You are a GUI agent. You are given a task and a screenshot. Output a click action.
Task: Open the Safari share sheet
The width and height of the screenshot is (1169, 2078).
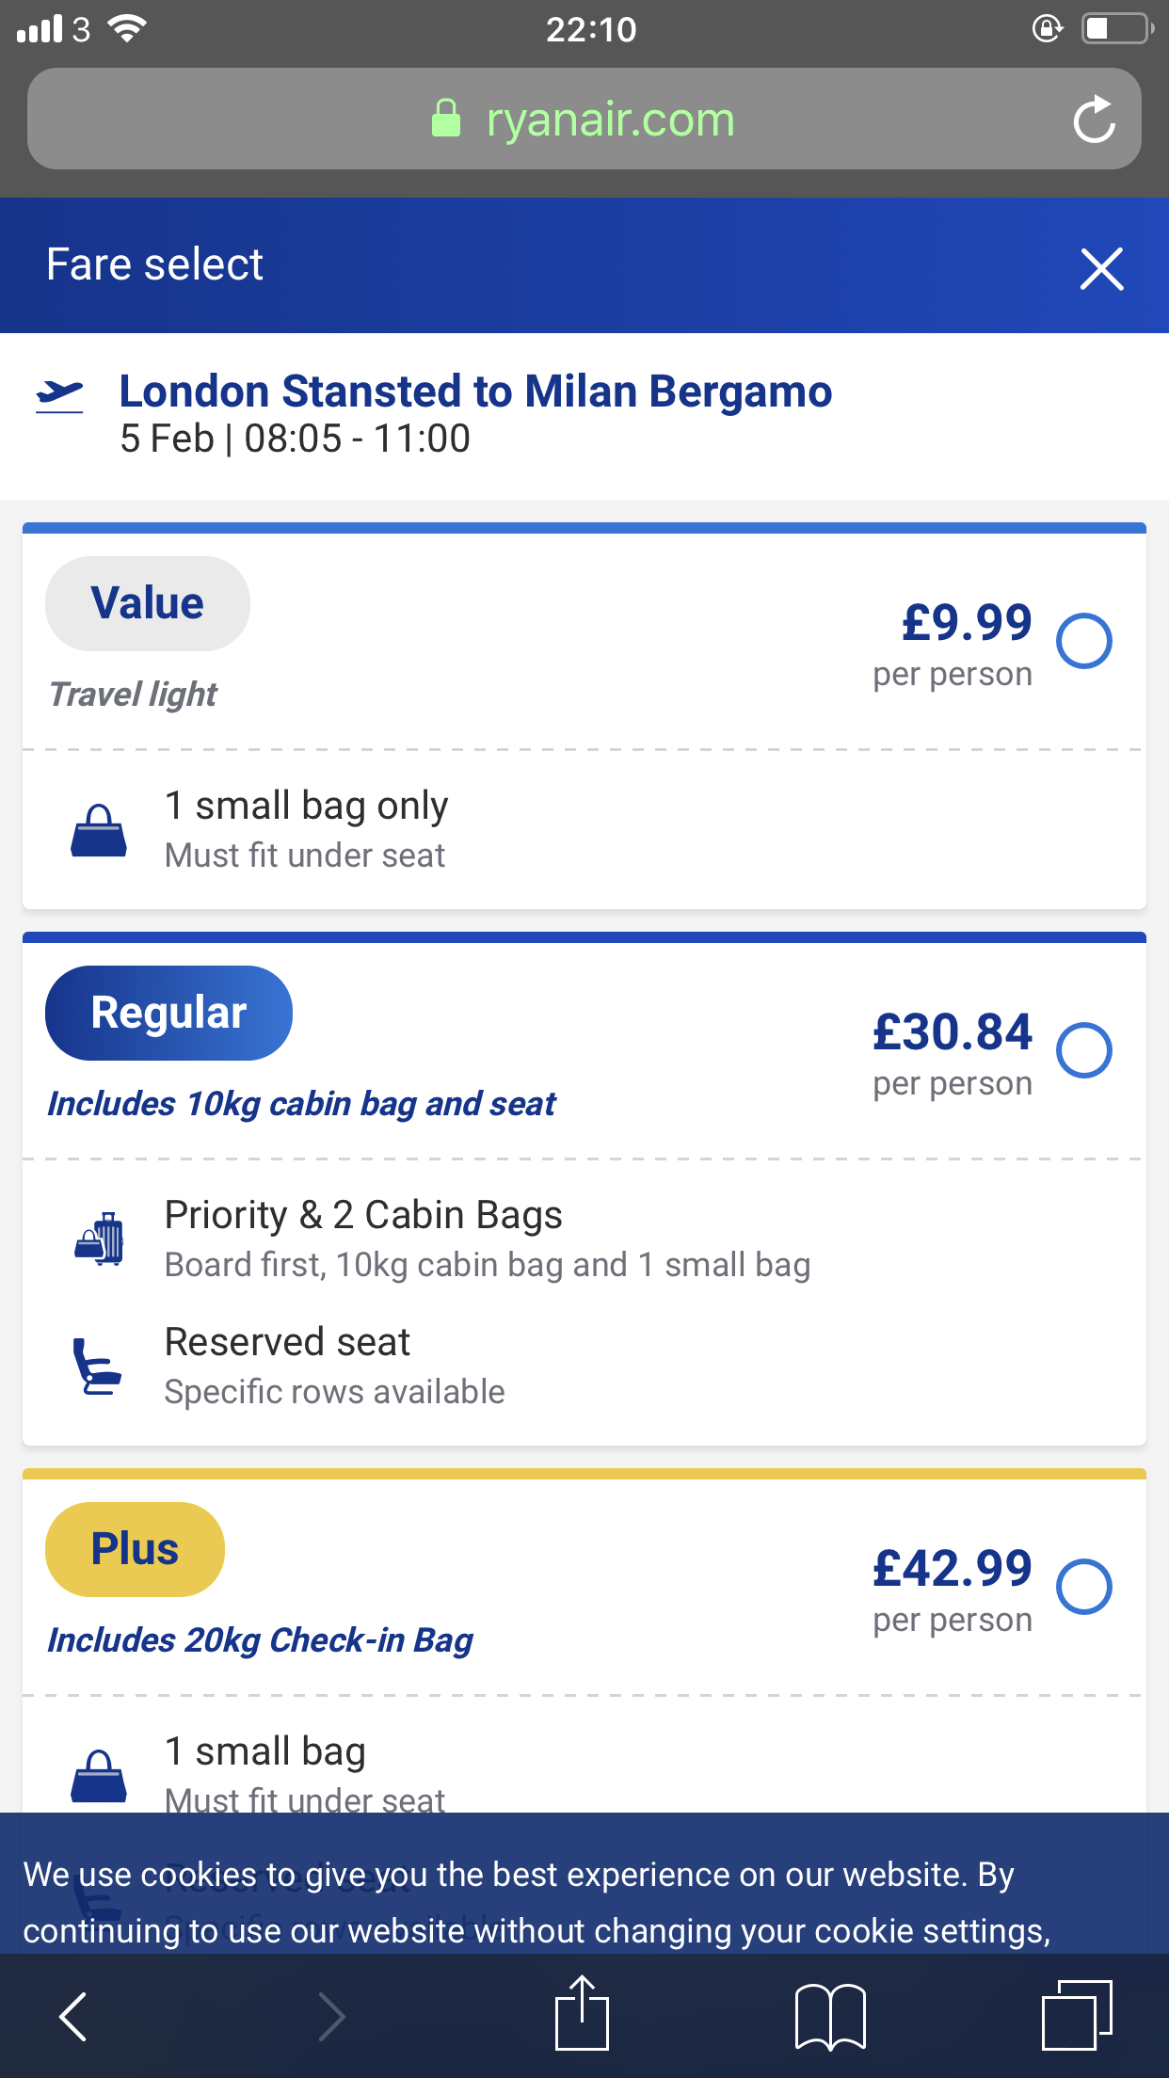coord(582,2014)
